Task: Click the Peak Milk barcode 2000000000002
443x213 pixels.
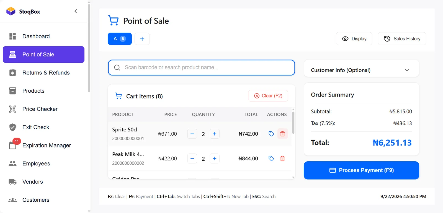Action: click(x=128, y=163)
